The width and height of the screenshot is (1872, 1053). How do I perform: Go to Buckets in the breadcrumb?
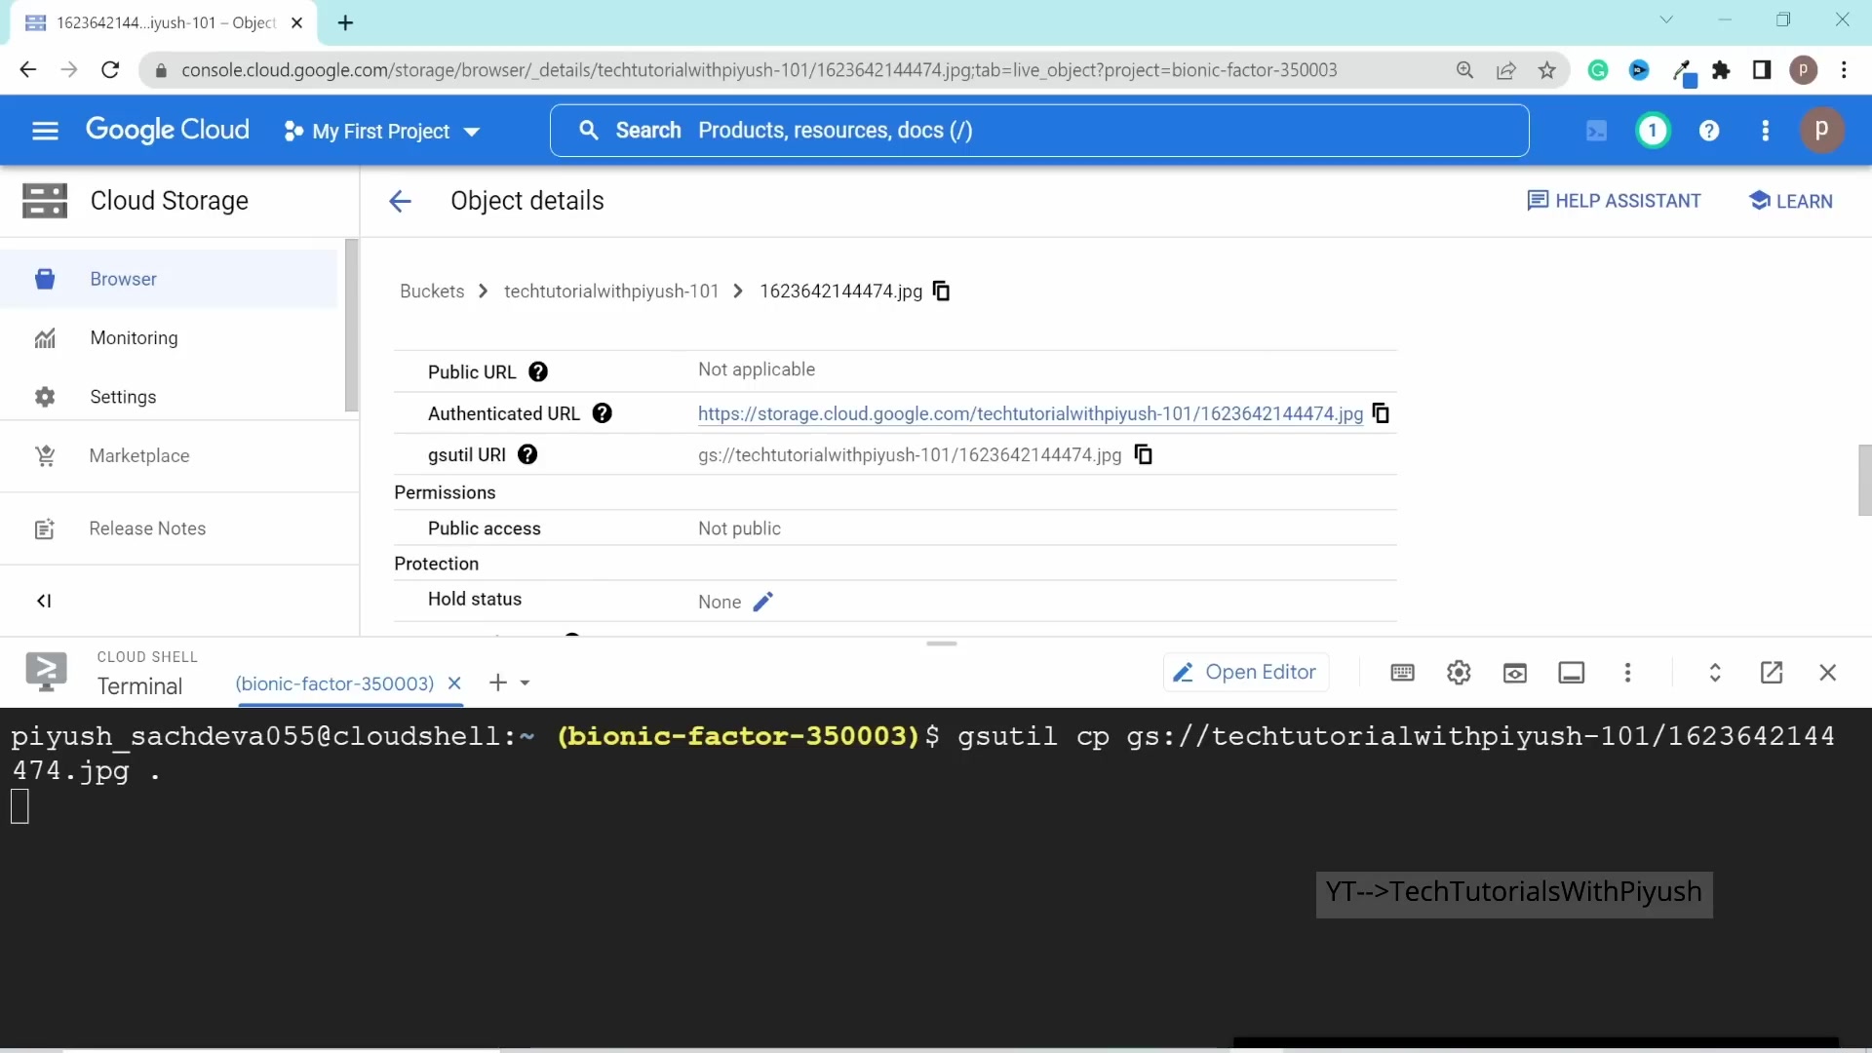[x=432, y=292]
